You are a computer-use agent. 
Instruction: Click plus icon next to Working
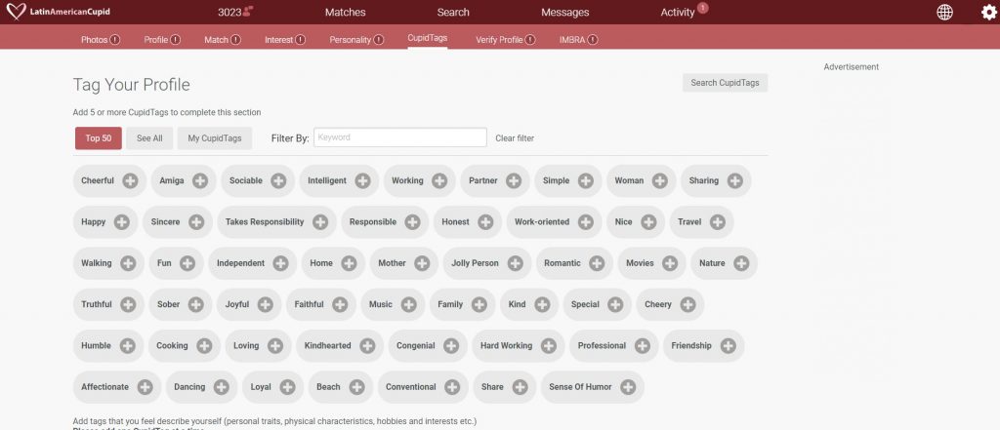coord(439,181)
